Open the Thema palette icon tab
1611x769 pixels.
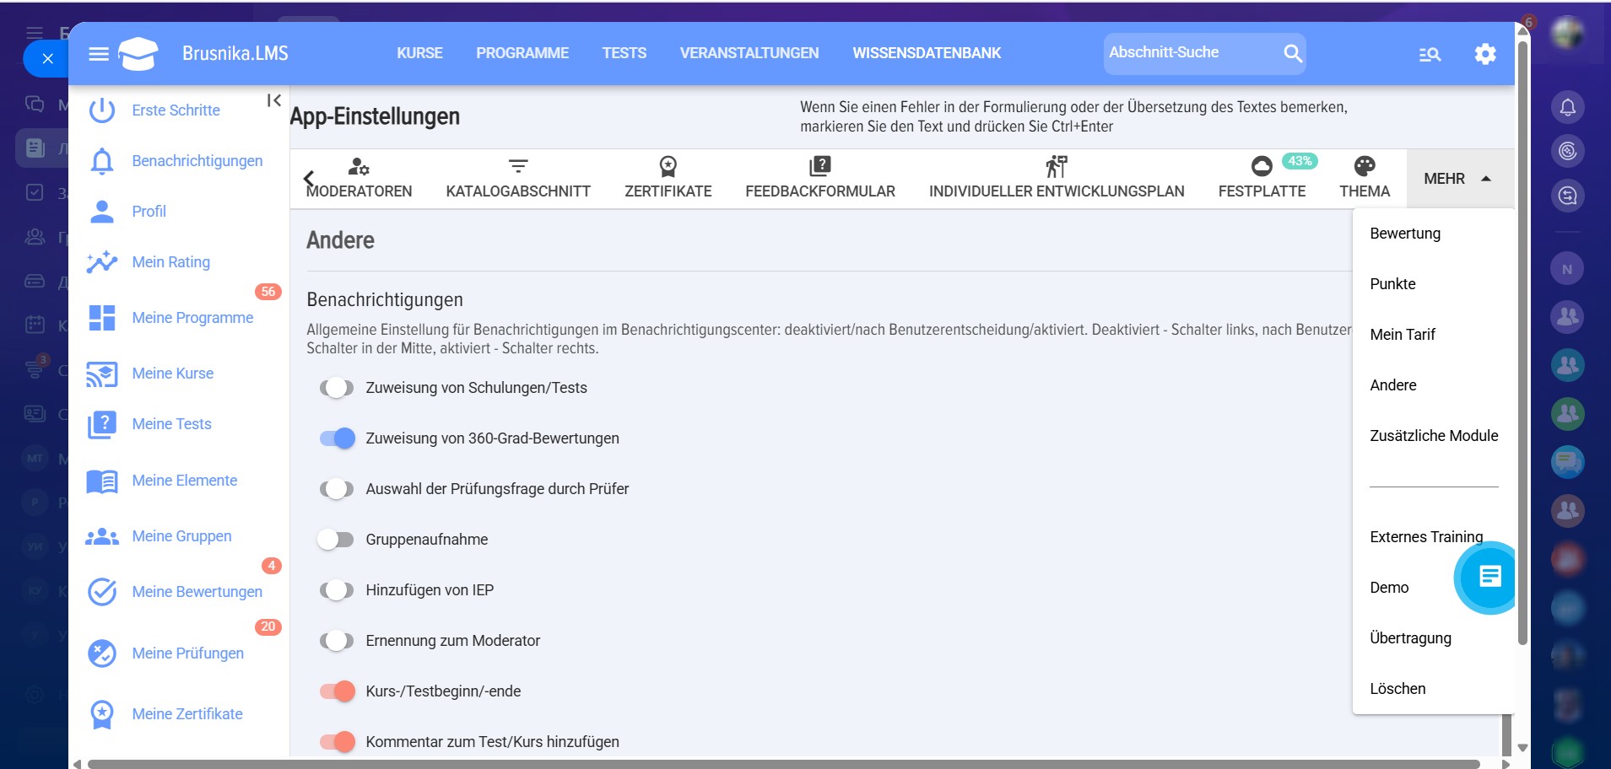(x=1364, y=167)
